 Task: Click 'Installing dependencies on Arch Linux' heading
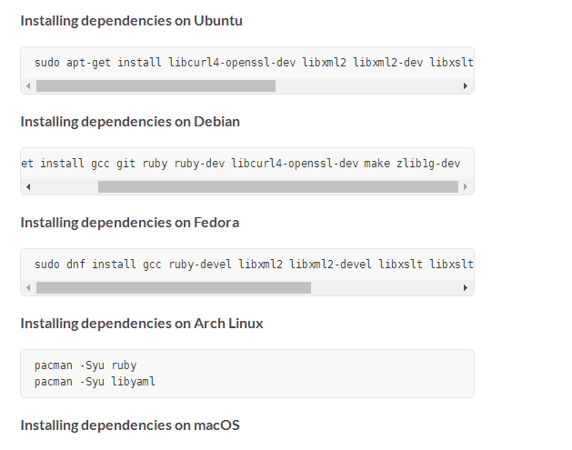[142, 324]
